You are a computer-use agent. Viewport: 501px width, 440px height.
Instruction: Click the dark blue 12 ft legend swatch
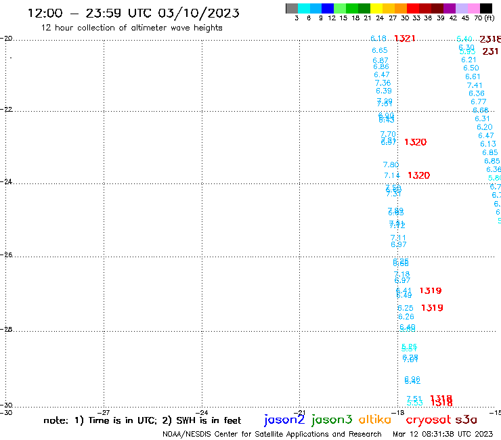328,9
